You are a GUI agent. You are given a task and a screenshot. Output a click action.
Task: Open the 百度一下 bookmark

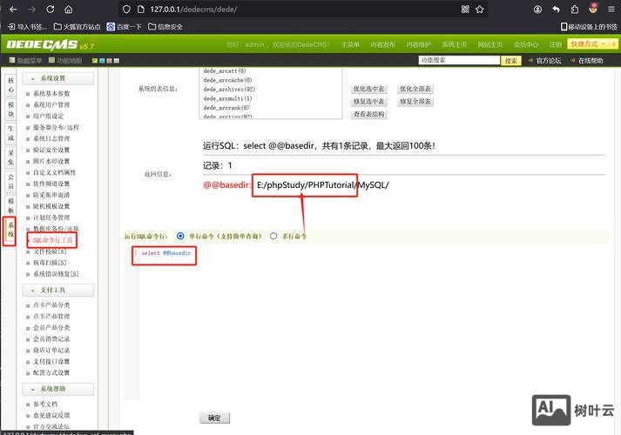124,26
